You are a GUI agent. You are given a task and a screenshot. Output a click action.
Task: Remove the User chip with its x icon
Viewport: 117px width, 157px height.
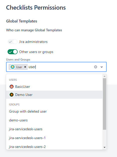[25, 67]
